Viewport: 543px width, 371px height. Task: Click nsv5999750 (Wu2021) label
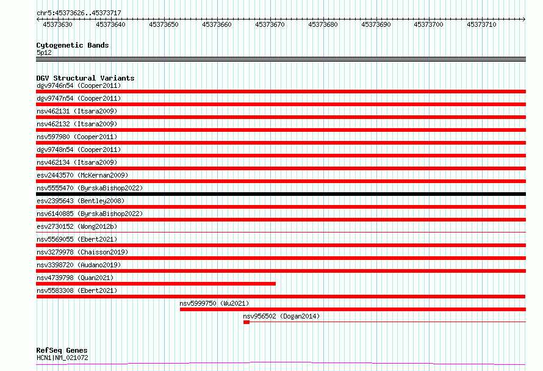tap(214, 303)
